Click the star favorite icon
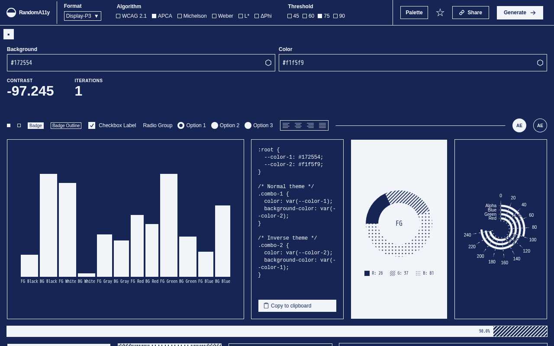554x346 pixels. point(440,13)
